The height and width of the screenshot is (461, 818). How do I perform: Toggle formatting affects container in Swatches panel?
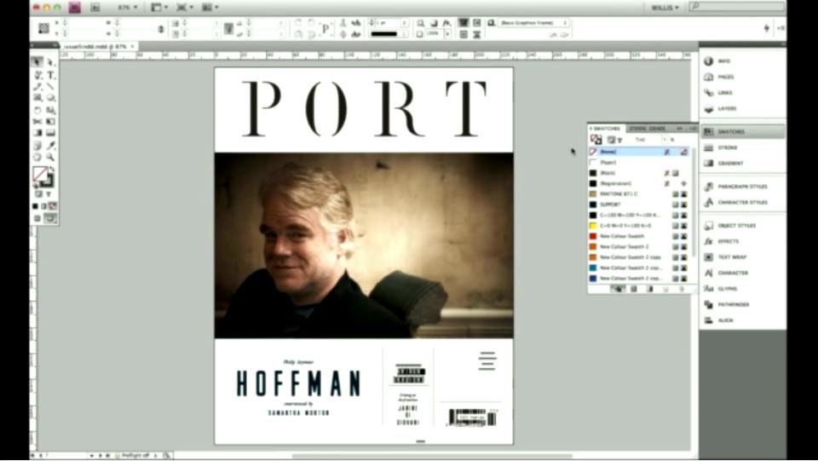pos(611,140)
